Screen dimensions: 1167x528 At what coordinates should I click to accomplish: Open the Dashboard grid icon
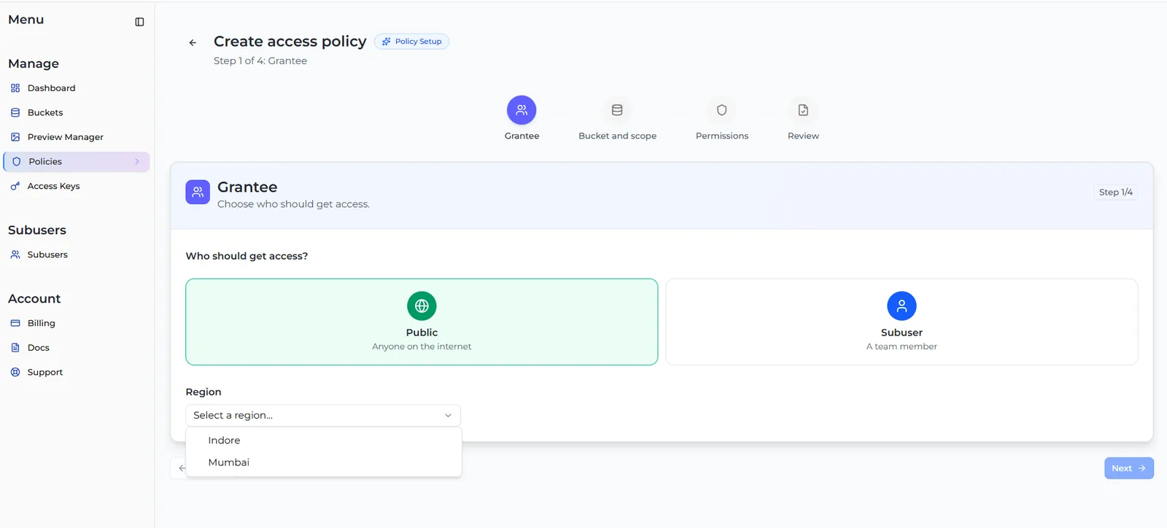pyautogui.click(x=15, y=88)
